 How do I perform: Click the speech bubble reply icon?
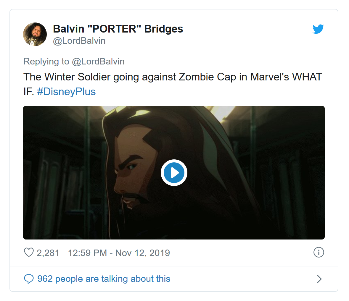[29, 279]
